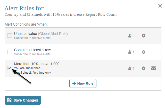Open 'Email digest, first time only' link
Screen dimensions: 165x108
tap(32, 73)
